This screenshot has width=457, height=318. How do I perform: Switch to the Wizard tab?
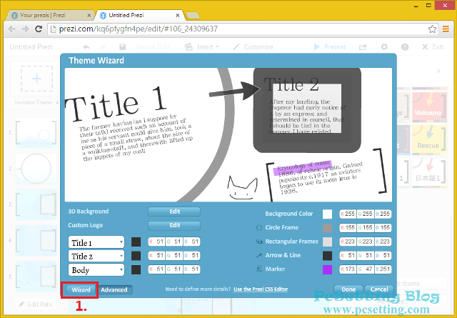click(x=81, y=290)
